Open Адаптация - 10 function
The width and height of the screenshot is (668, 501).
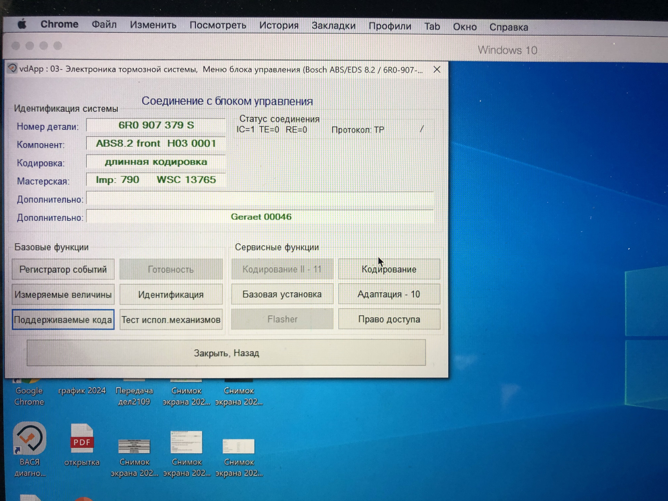pyautogui.click(x=389, y=294)
